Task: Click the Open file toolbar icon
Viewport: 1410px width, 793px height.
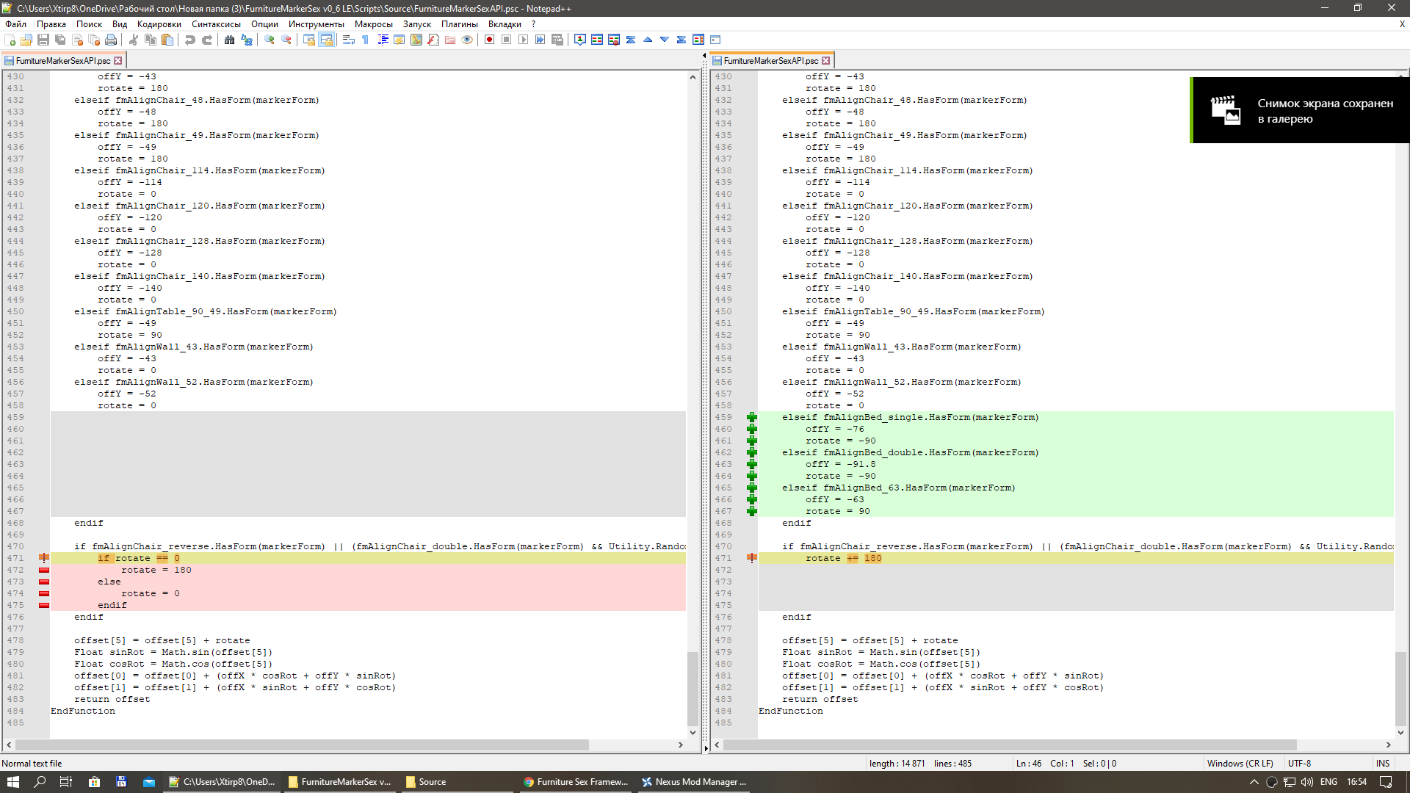Action: point(26,40)
